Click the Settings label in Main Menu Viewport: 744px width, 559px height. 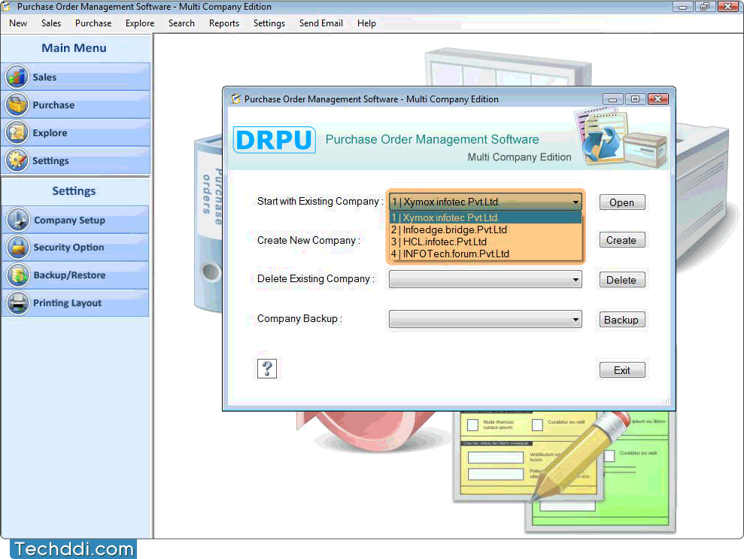(x=50, y=161)
